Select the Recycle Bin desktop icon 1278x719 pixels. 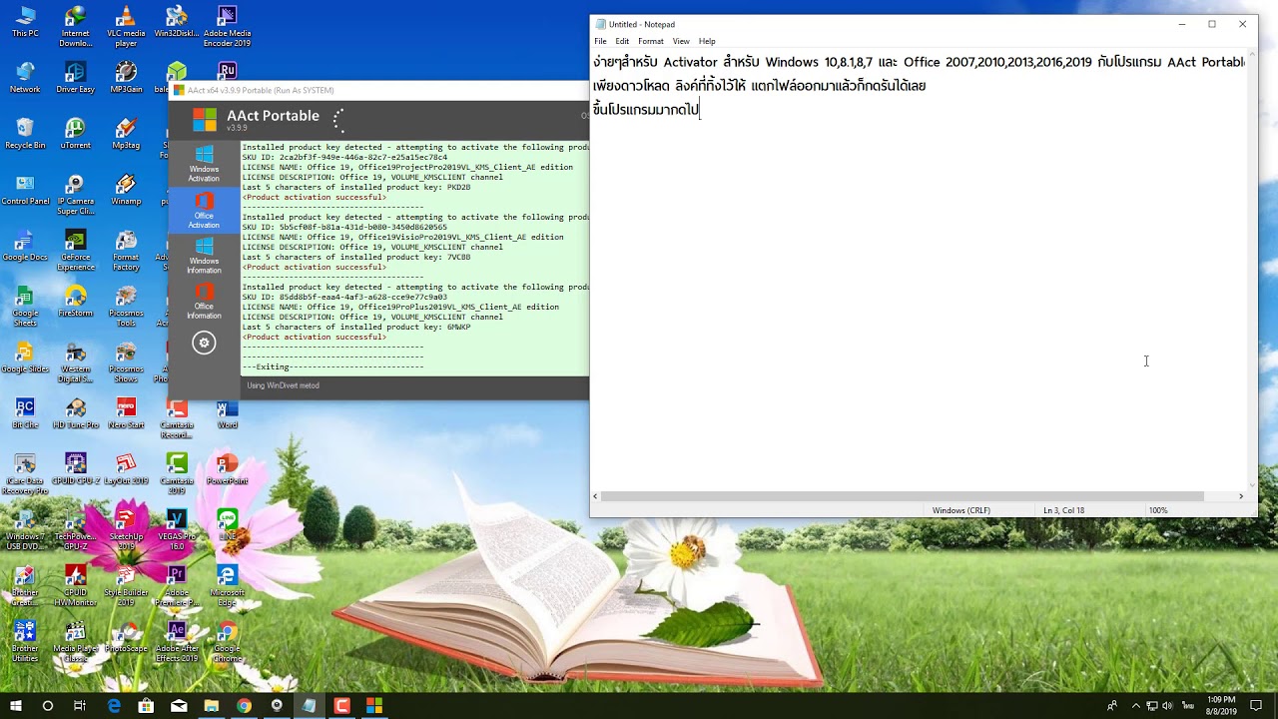25,134
